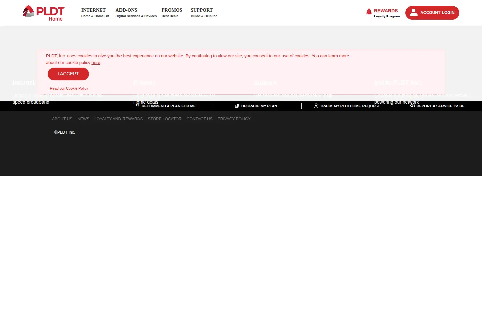Click the user icon in Account Login
This screenshot has height=334, width=482.
pos(414,13)
